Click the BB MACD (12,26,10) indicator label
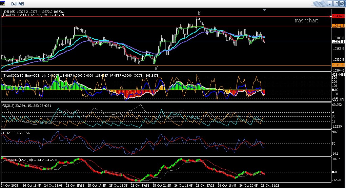The image size is (346, 189). pyautogui.click(x=30, y=160)
